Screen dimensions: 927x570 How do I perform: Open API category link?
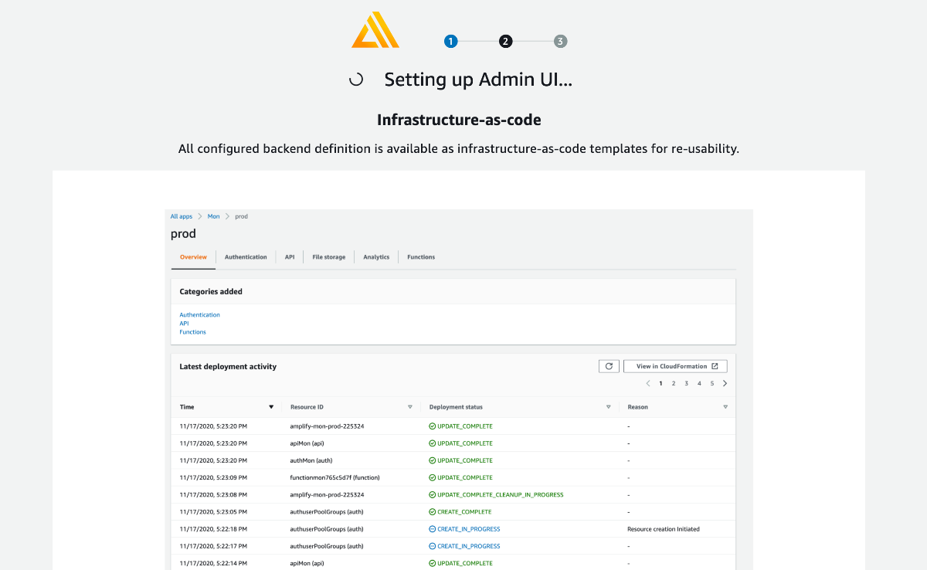(x=184, y=324)
